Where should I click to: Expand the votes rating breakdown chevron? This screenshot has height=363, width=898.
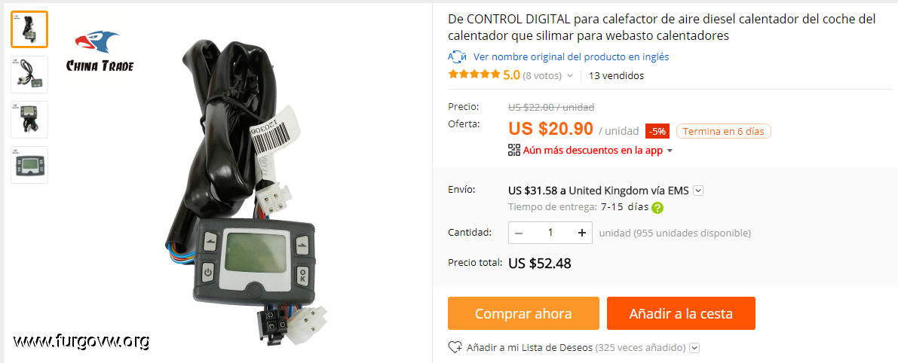570,75
